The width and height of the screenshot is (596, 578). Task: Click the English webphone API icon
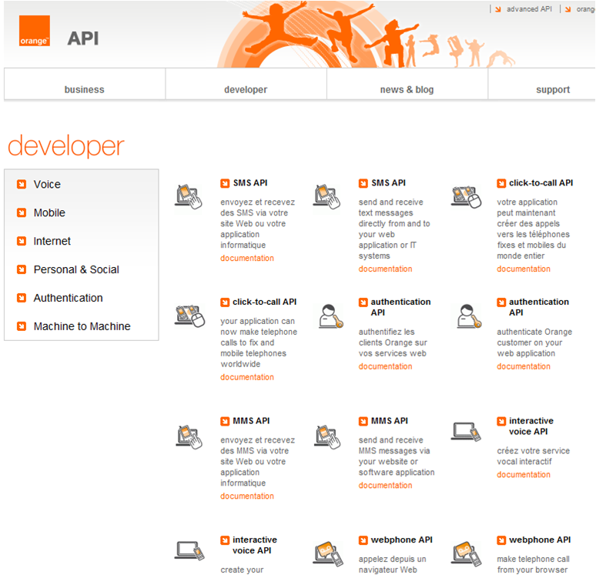(467, 553)
